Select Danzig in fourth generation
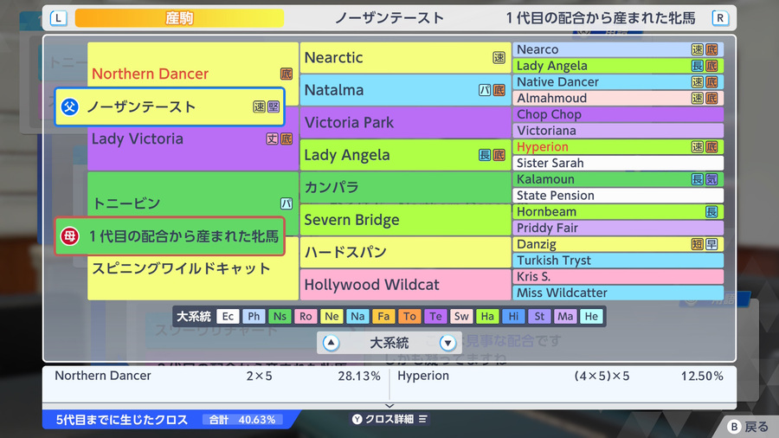The height and width of the screenshot is (438, 779). click(x=618, y=244)
